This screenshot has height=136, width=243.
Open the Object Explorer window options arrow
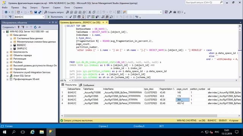[50, 23]
